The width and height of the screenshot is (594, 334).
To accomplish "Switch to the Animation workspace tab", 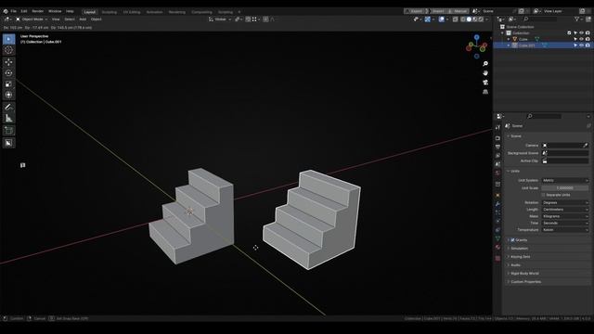I will pyautogui.click(x=154, y=12).
